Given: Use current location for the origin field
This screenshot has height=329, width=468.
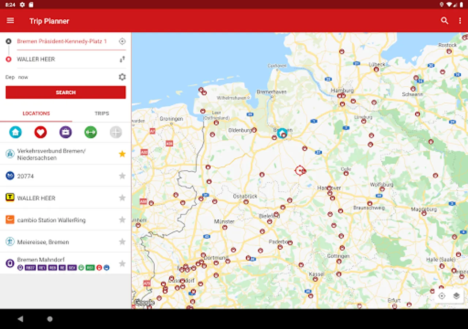Looking at the screenshot, I should (x=122, y=41).
